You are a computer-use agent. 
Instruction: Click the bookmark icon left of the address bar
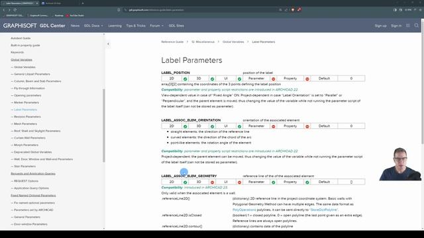[x=119, y=10]
